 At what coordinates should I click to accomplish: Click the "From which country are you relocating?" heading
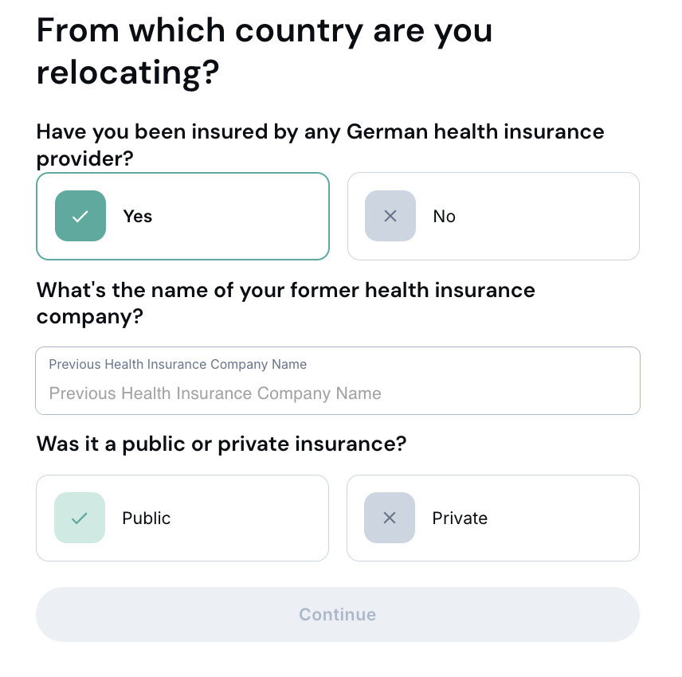click(265, 52)
